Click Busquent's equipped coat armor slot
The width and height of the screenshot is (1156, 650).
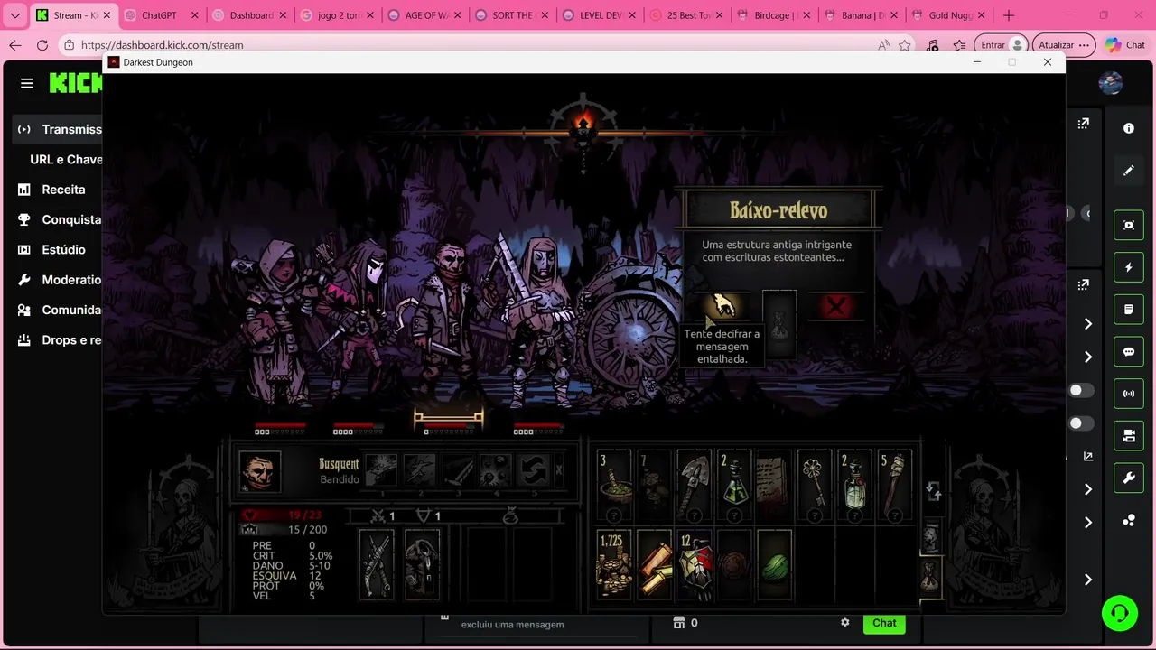tap(421, 564)
